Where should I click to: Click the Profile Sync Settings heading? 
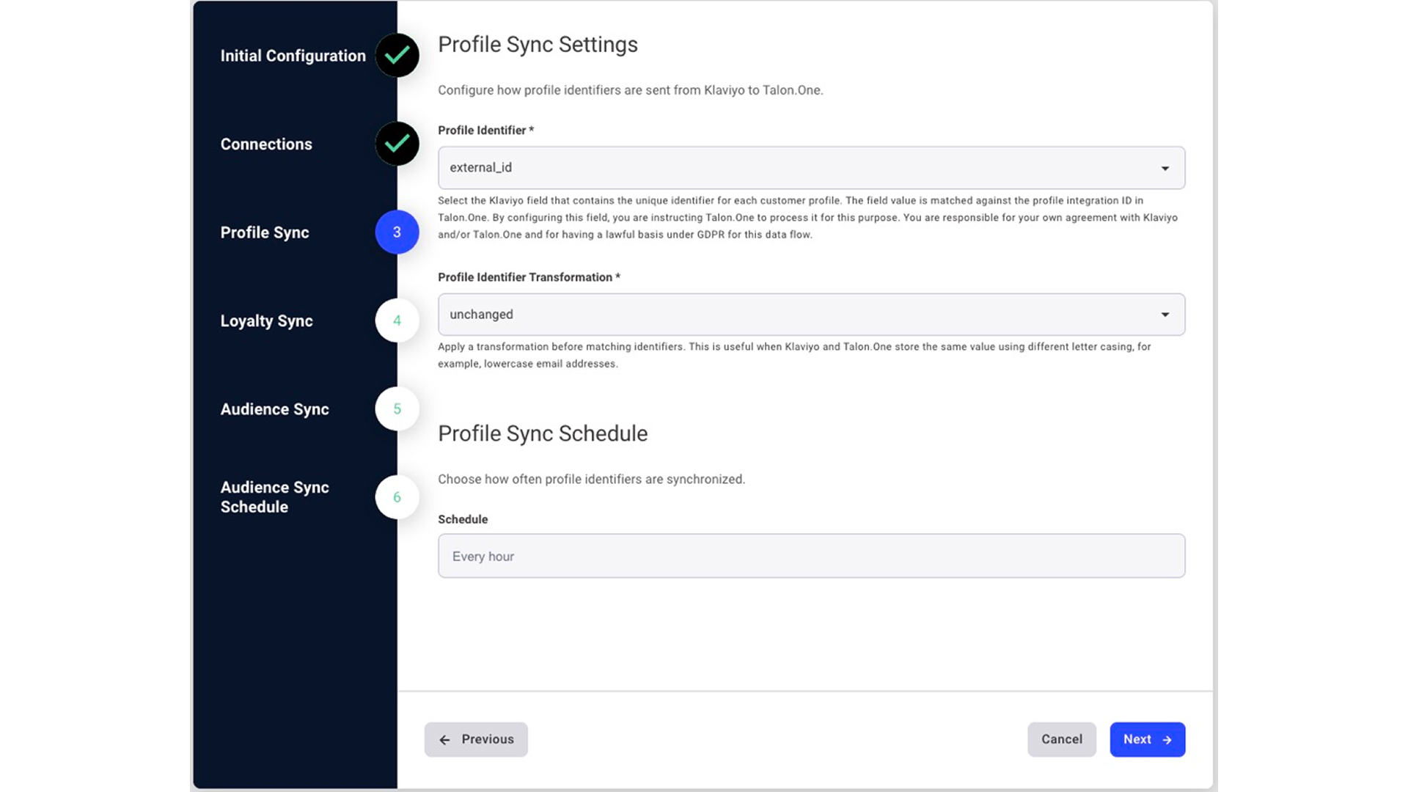[x=538, y=45]
